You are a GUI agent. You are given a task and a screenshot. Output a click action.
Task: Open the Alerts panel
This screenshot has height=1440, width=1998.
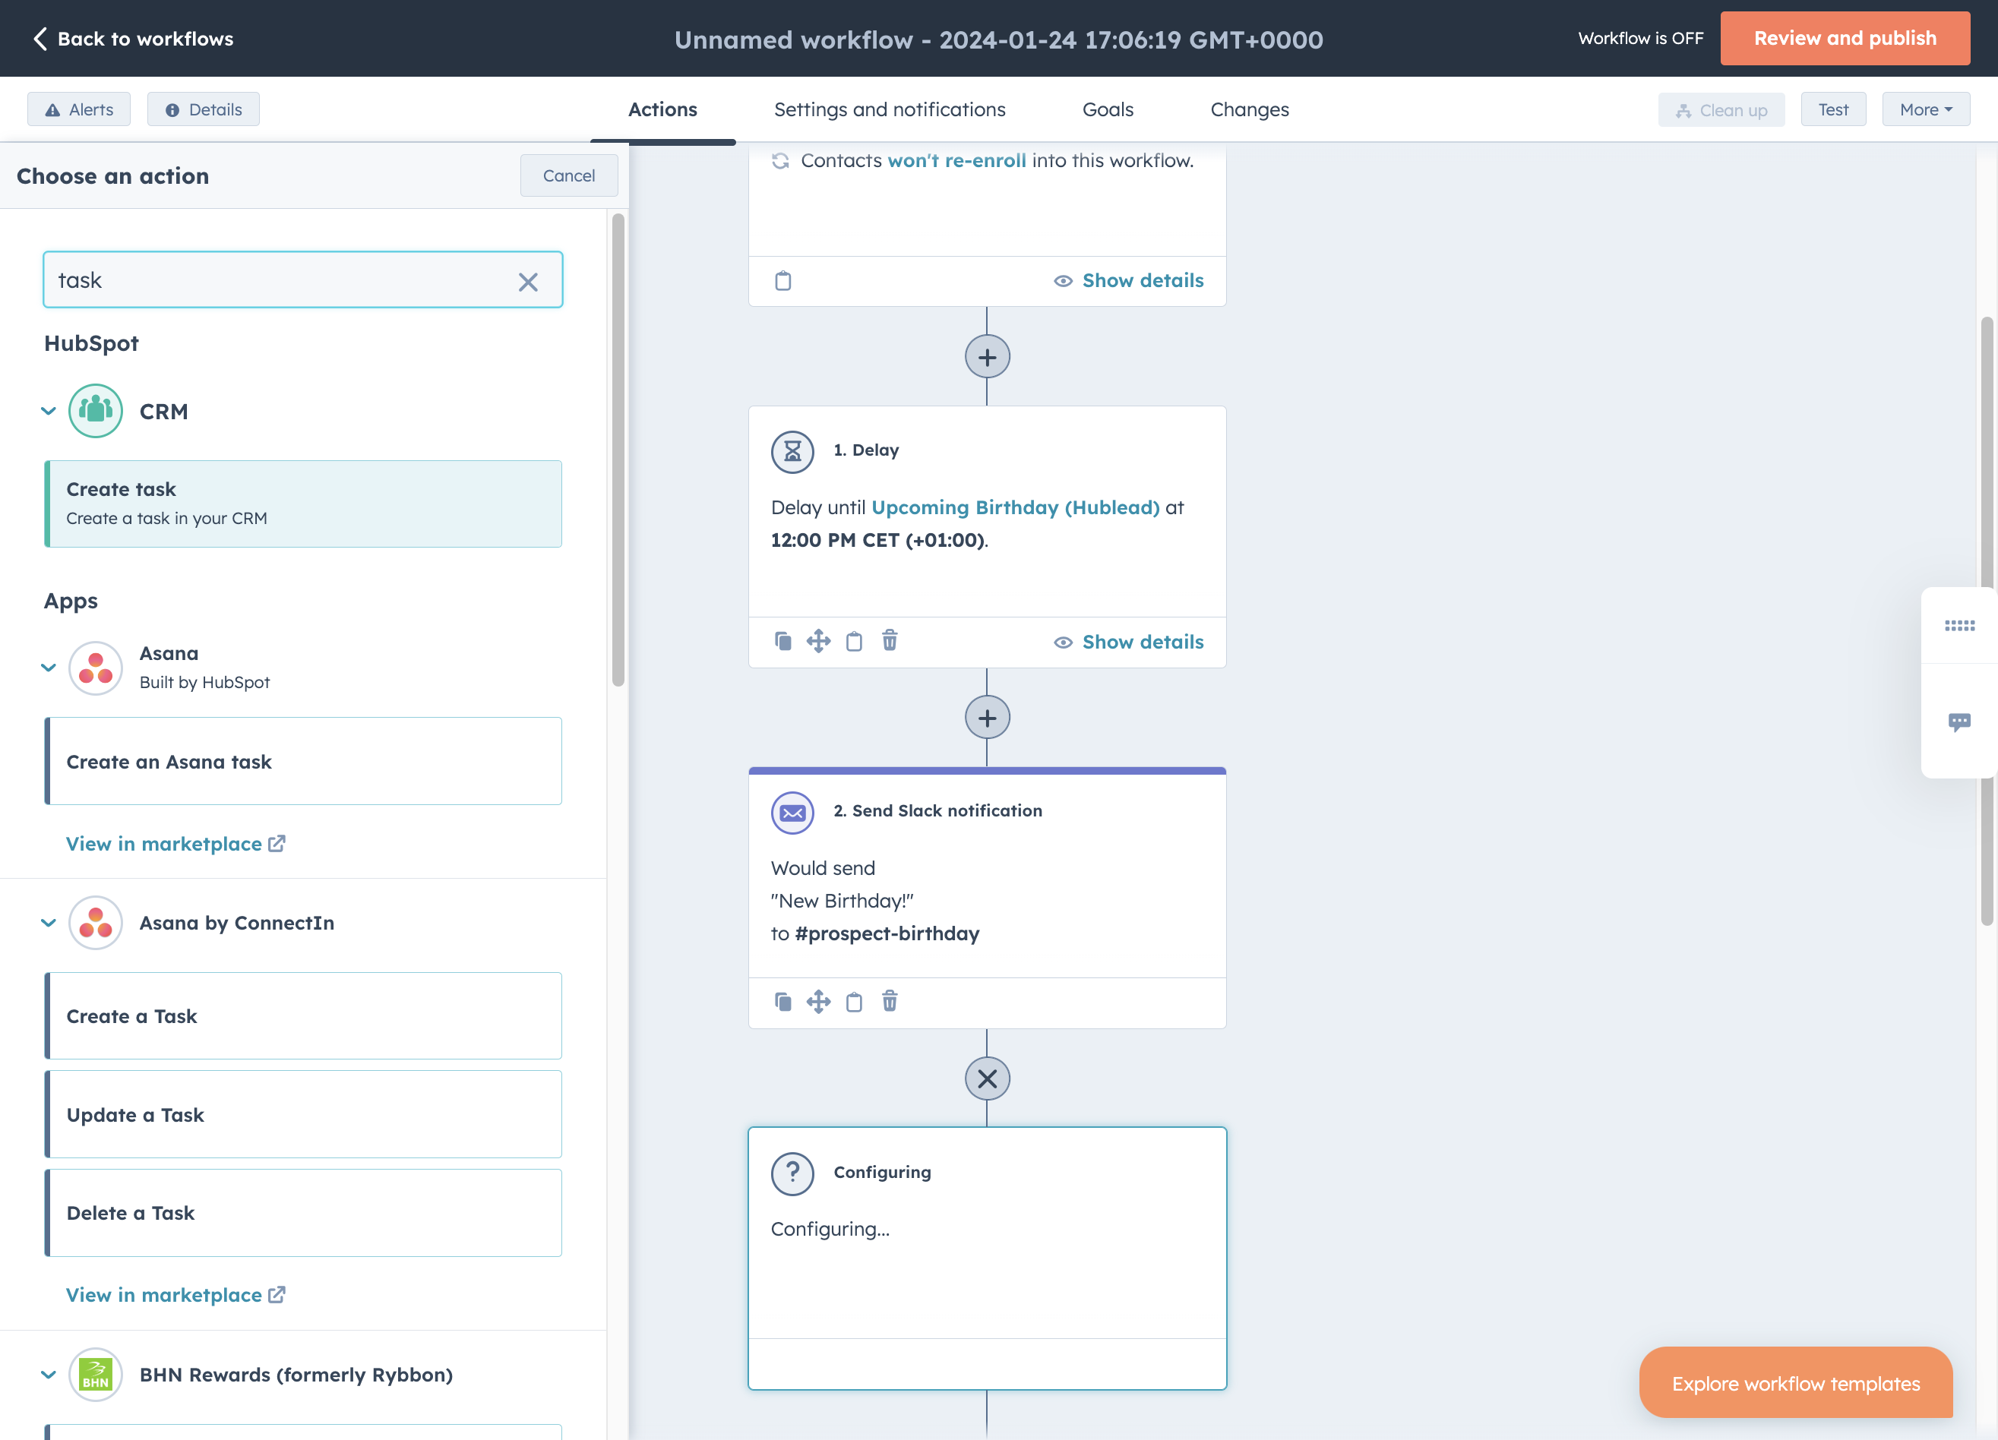[78, 109]
